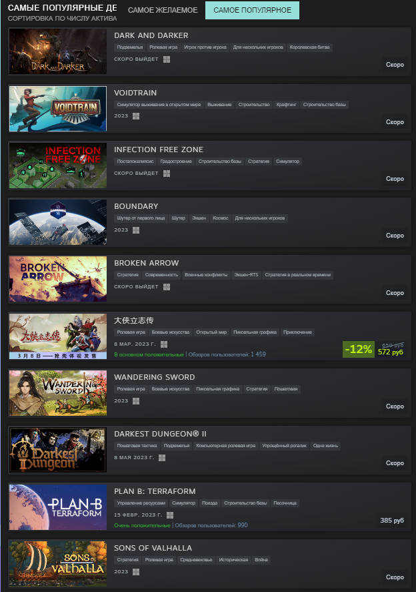The width and height of the screenshot is (416, 592).
Task: Click Windows icon in Plan B: Terraform row
Action: tap(170, 515)
